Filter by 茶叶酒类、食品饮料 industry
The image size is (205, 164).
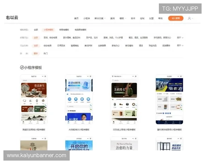[72, 38]
